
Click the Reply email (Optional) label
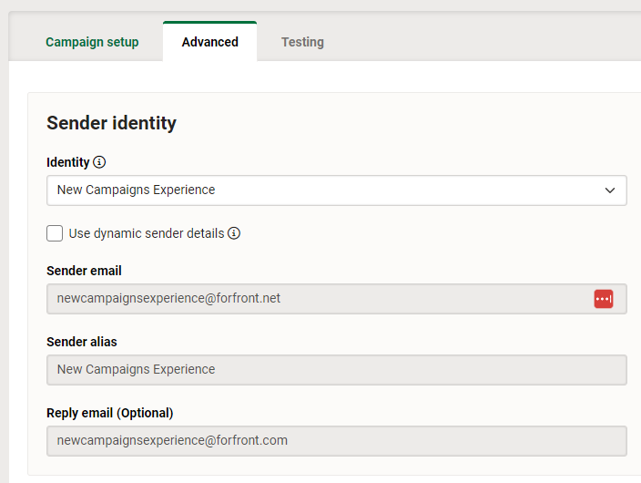click(x=110, y=413)
